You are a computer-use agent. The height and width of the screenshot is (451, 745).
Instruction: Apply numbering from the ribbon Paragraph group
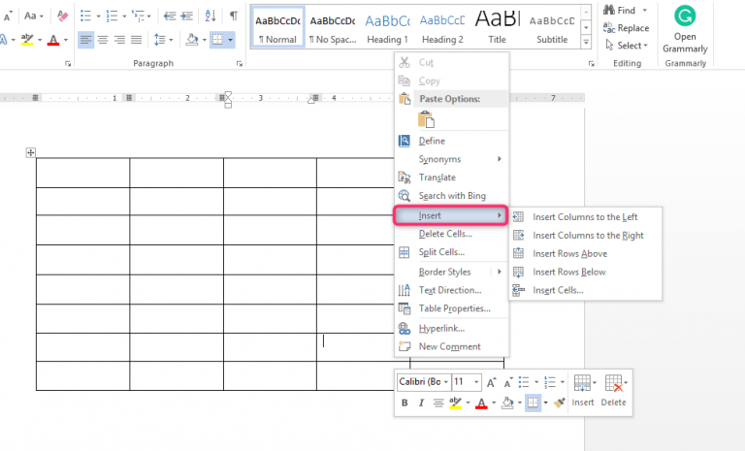(112, 16)
